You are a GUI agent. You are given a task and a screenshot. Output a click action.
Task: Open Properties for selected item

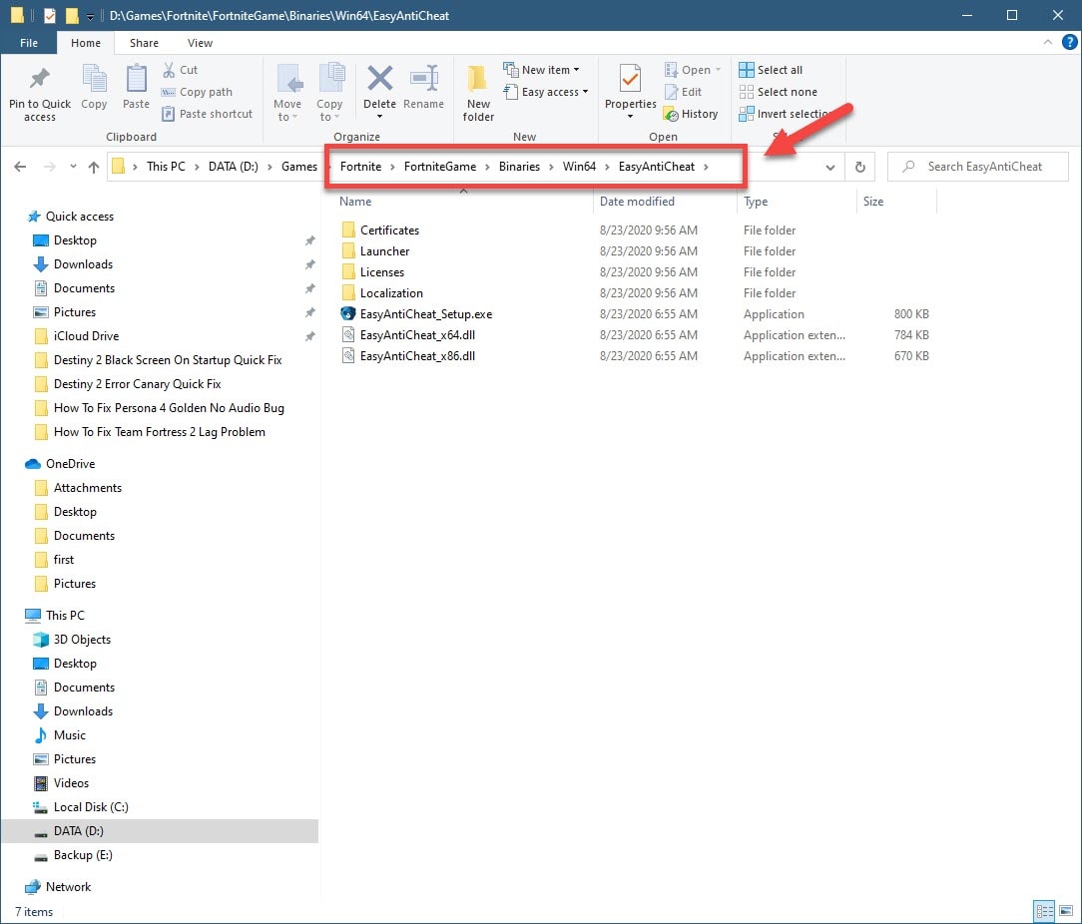click(630, 92)
